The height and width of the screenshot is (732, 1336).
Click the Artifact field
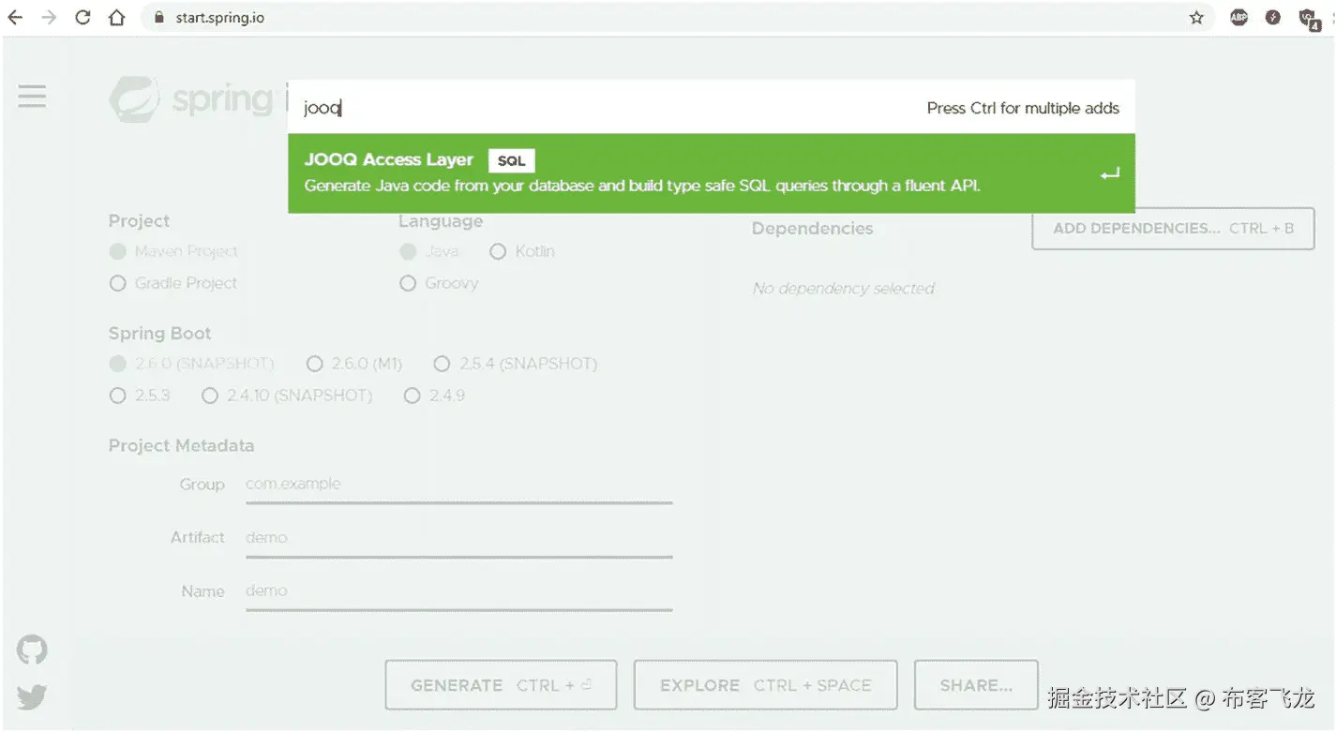pos(458,538)
